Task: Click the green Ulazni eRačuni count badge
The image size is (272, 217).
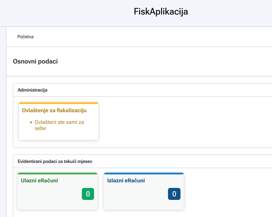Action: pos(88,194)
